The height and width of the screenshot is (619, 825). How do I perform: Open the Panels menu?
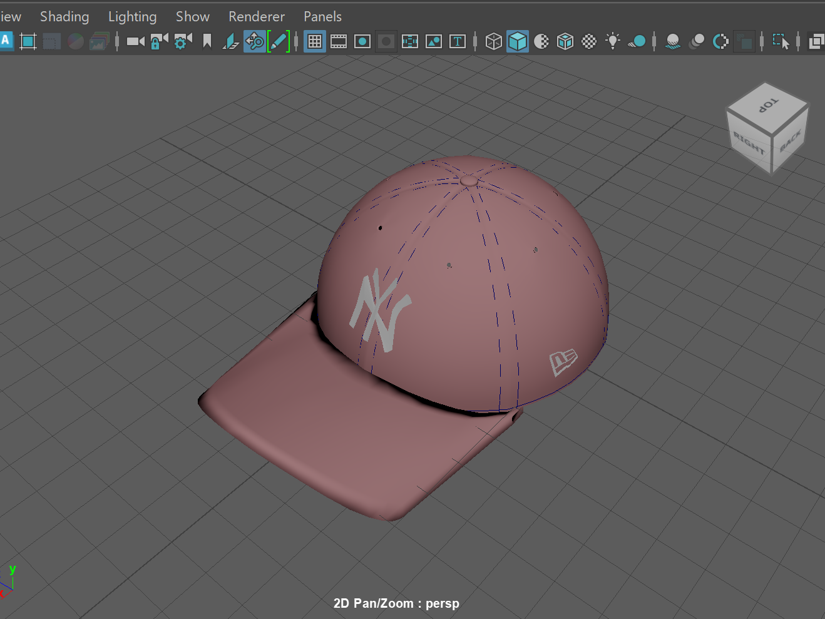[x=323, y=16]
